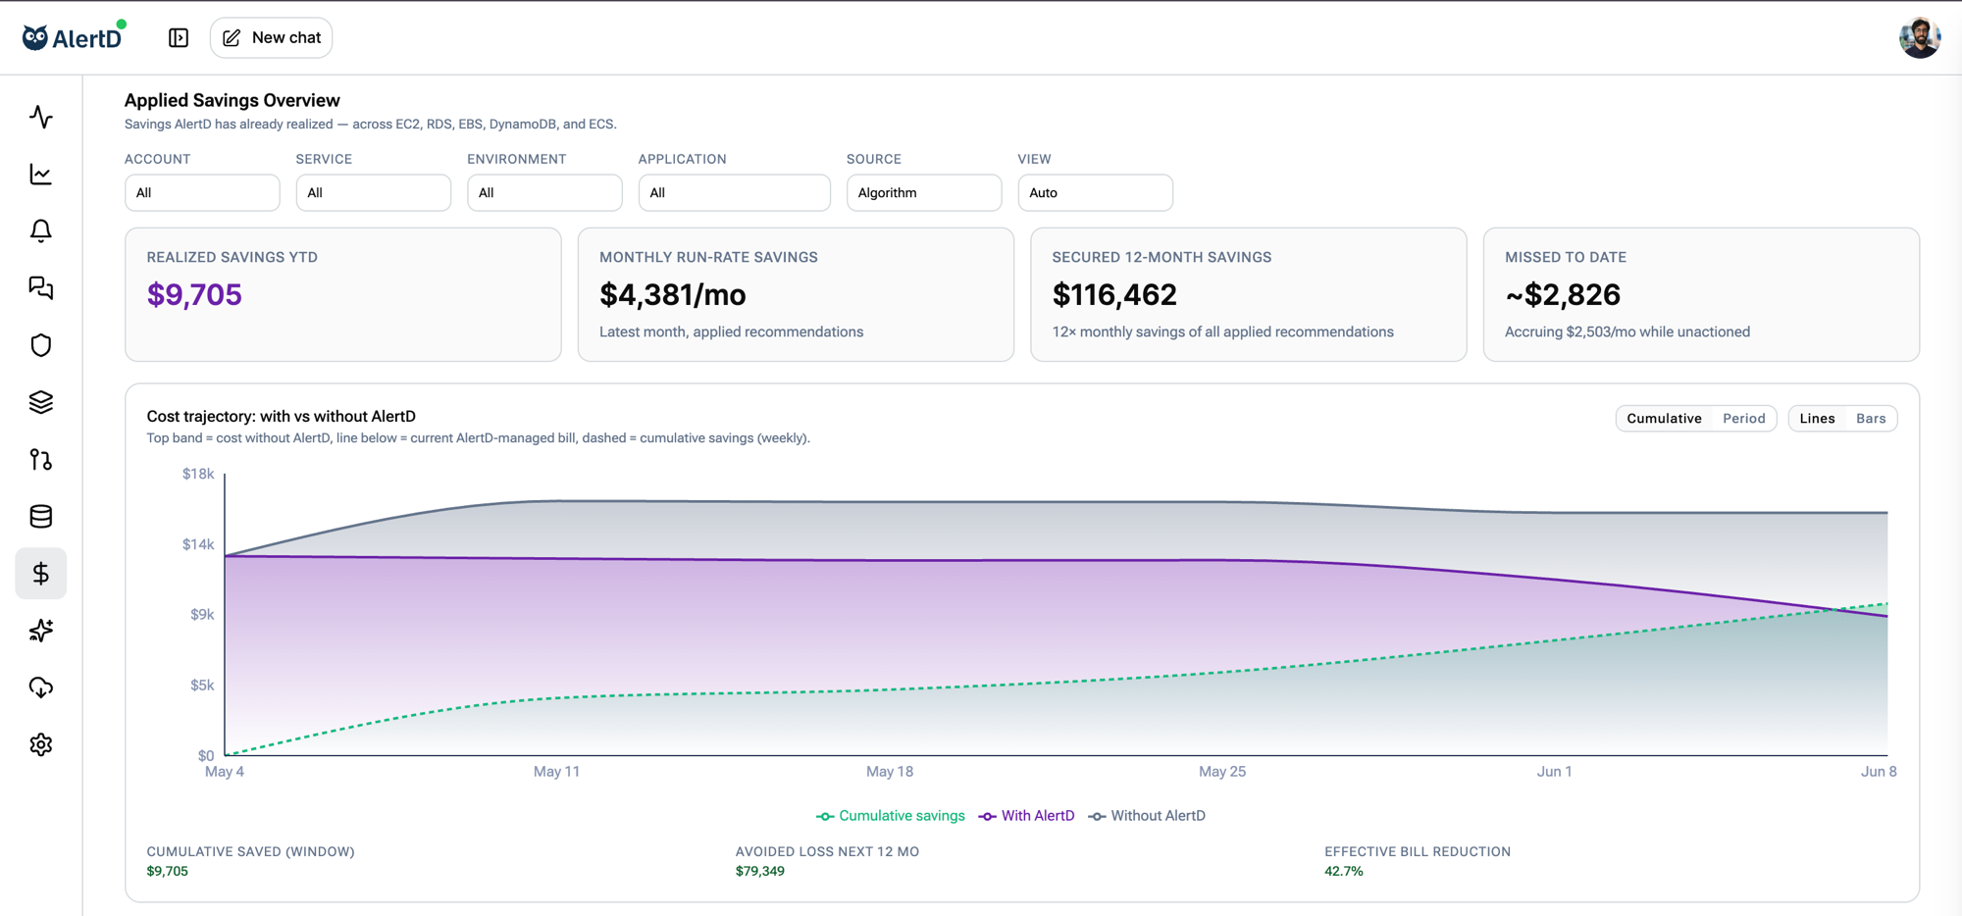Open the cloud download sidebar icon
The height and width of the screenshot is (916, 1962).
(x=41, y=687)
